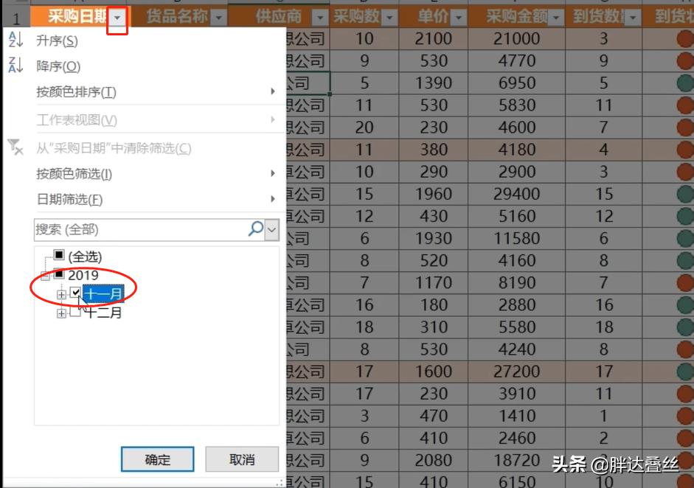Open the 供应商 filter dropdown arrow
This screenshot has width=694, height=488.
320,18
